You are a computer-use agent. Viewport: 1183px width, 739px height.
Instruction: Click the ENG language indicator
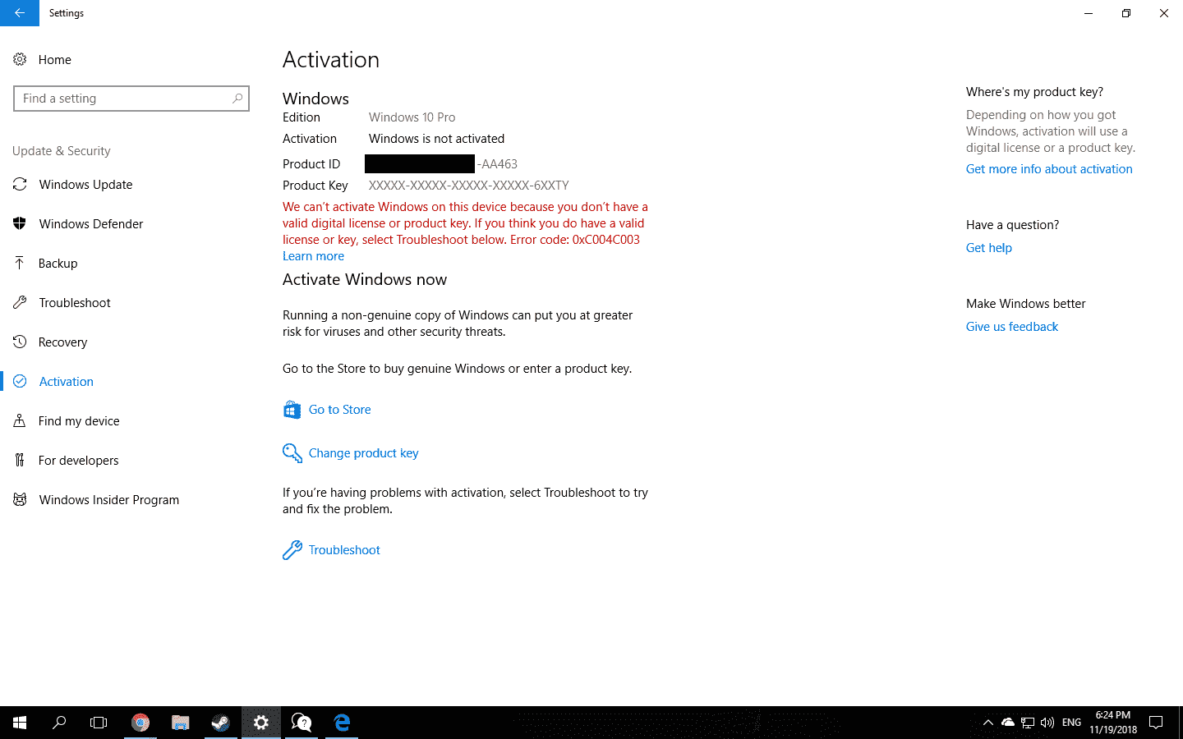1071,723
